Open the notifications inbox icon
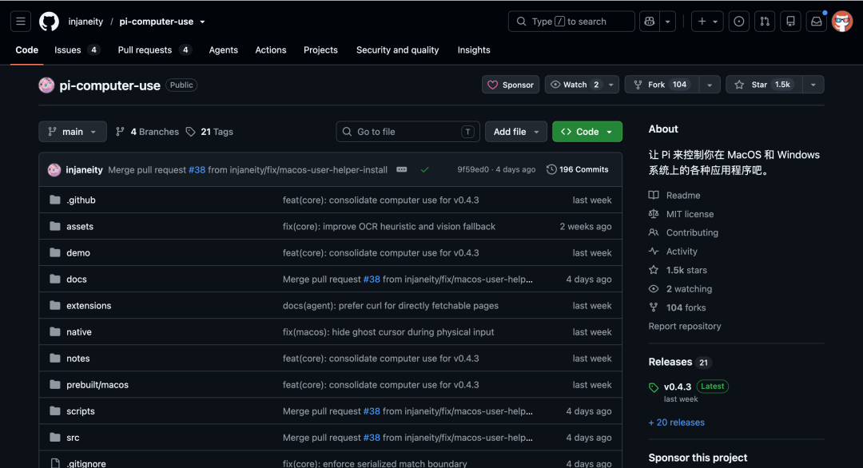The image size is (863, 468). 816,22
